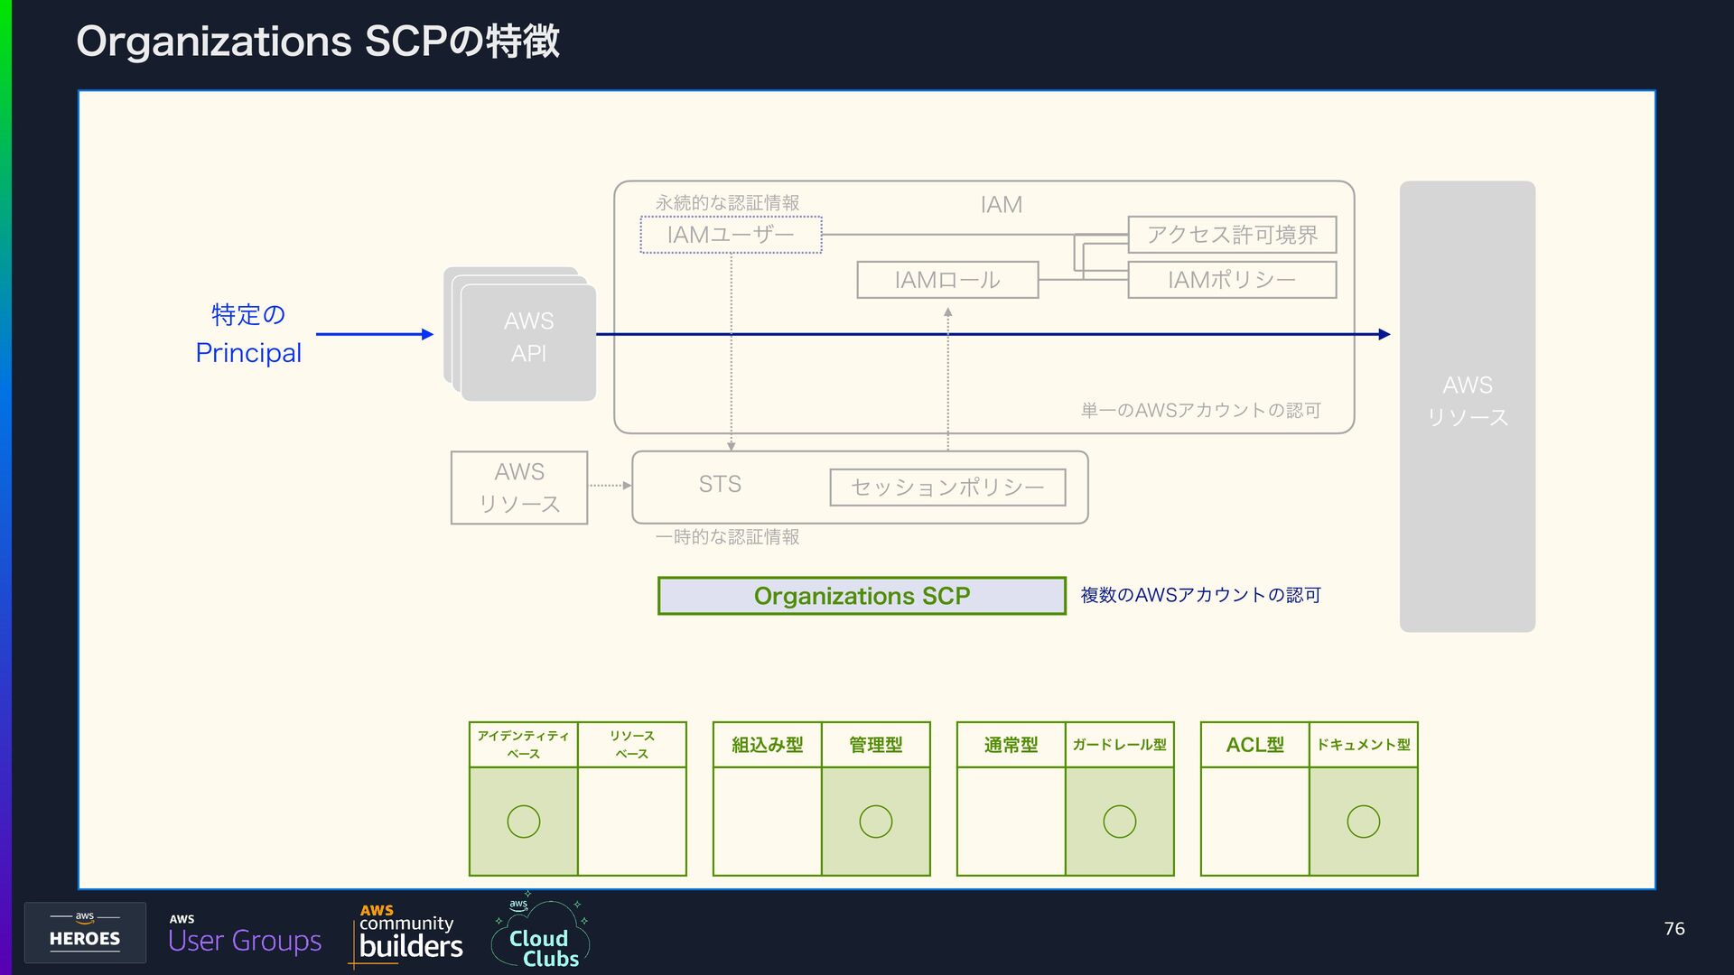The image size is (1734, 975).
Task: Click the AWS community builders logo
Action: pyautogui.click(x=406, y=935)
